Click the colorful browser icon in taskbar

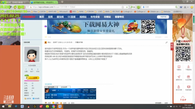(x=54, y=106)
